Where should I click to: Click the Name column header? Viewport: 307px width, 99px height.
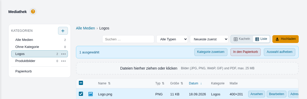102,83
